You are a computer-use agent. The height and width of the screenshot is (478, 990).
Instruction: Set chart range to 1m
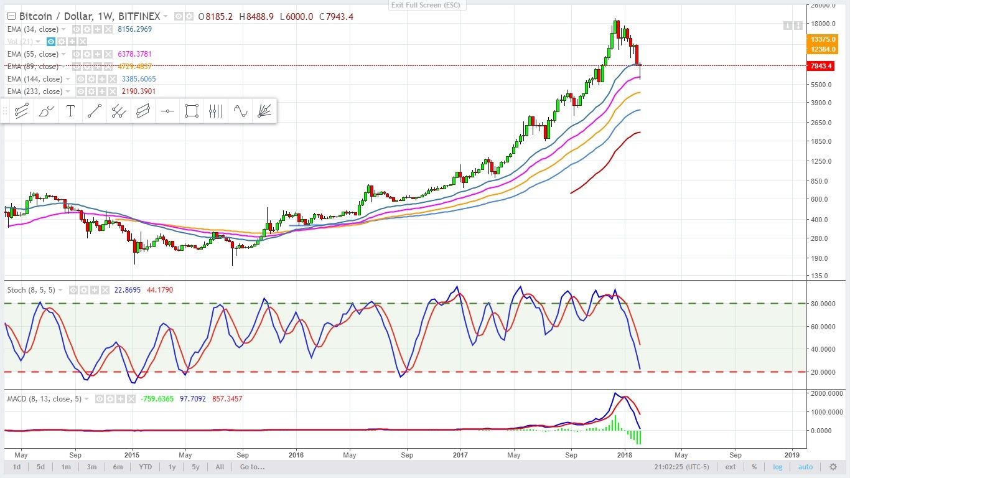(x=66, y=467)
